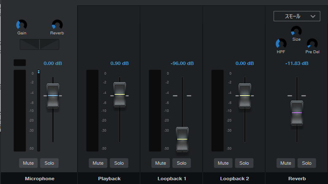This screenshot has height=184, width=328.
Task: Click the Loopback 2 channel name label
Action: [234, 179]
